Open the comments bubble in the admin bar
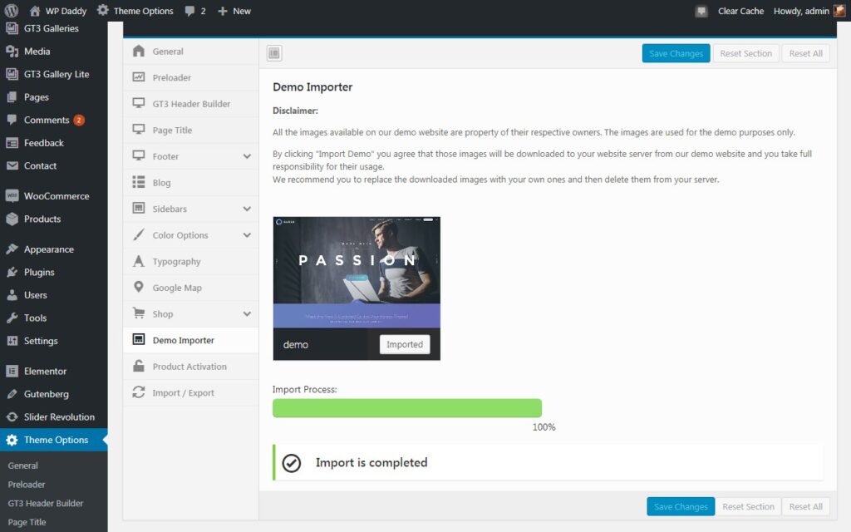The width and height of the screenshot is (851, 532). (190, 11)
